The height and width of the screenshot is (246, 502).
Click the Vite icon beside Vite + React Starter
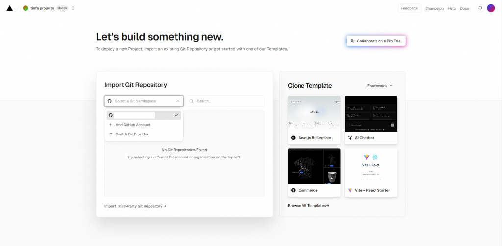tap(350, 190)
